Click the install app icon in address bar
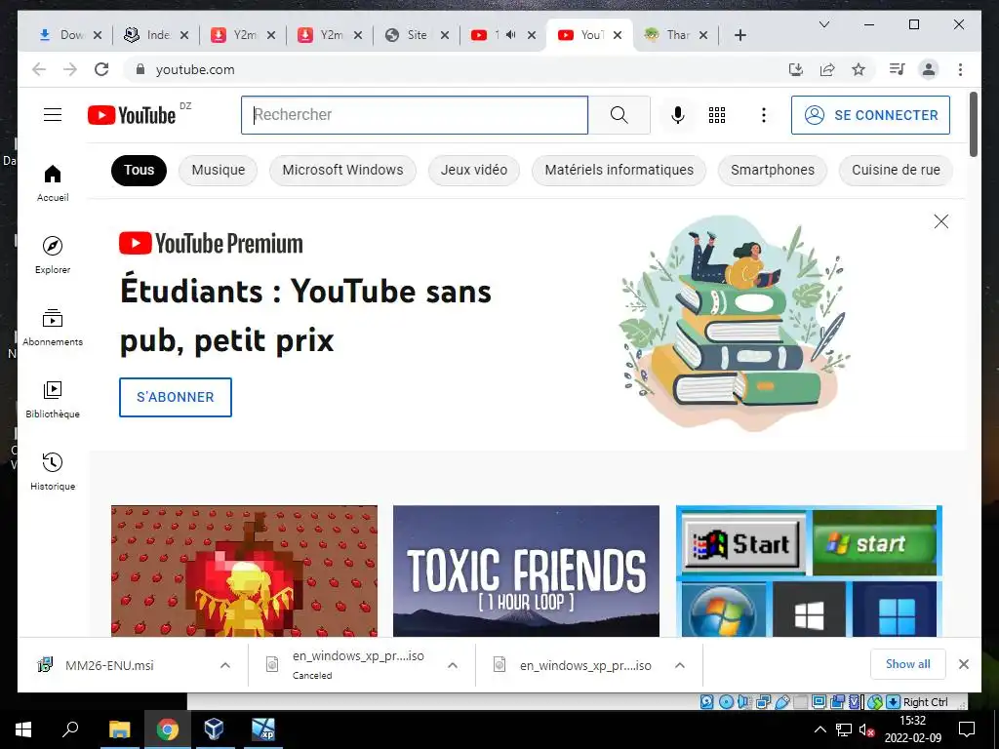 point(796,69)
